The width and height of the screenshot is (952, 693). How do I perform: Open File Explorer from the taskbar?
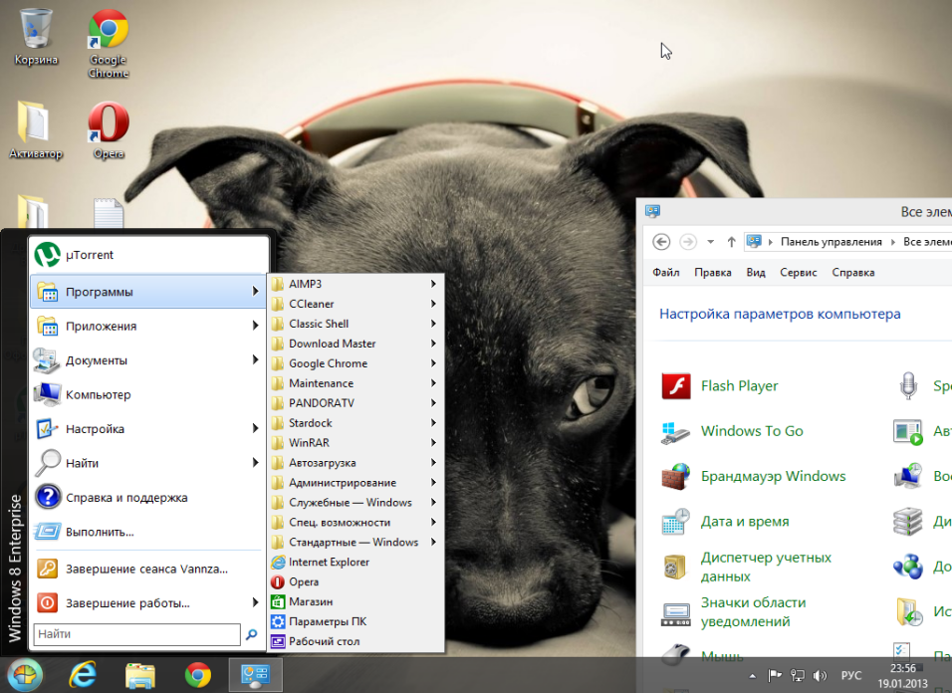click(x=140, y=675)
